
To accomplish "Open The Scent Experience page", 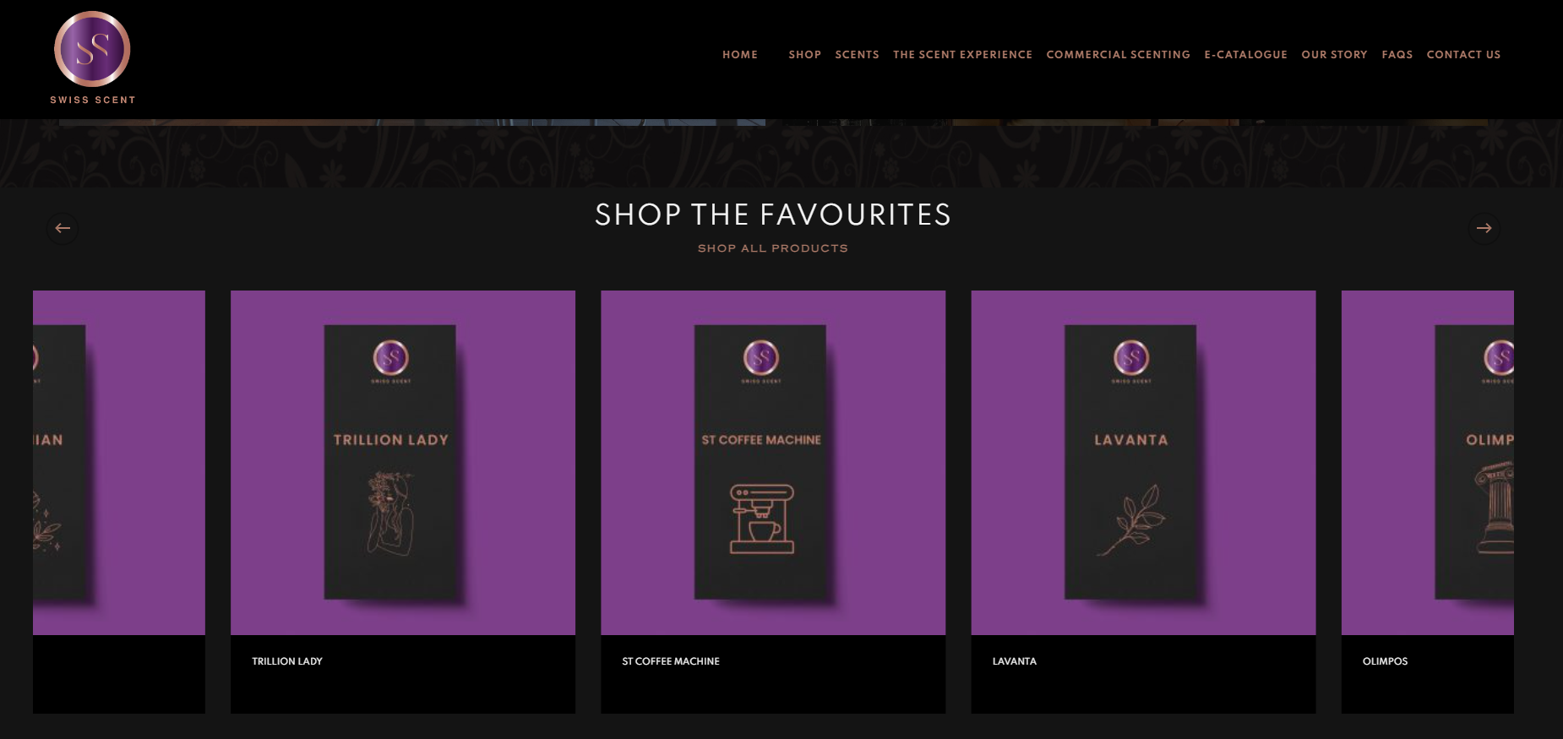I will pos(962,55).
